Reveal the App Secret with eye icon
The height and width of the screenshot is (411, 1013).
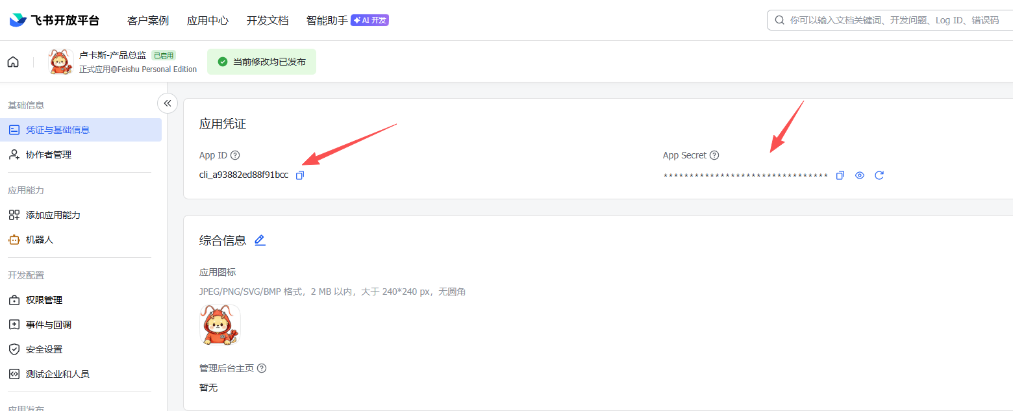(860, 175)
